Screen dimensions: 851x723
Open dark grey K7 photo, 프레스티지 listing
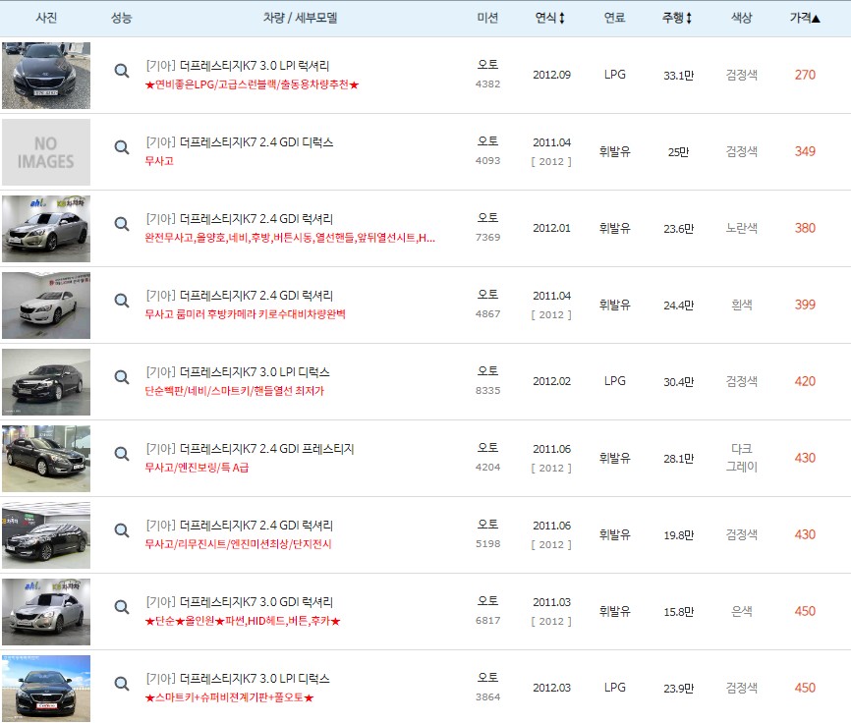click(46, 459)
